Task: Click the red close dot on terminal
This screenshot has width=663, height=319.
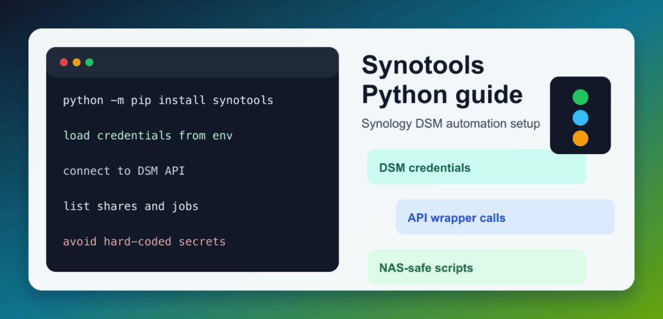Action: point(64,63)
